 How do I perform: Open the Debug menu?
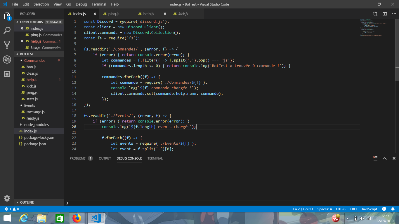click(x=81, y=4)
